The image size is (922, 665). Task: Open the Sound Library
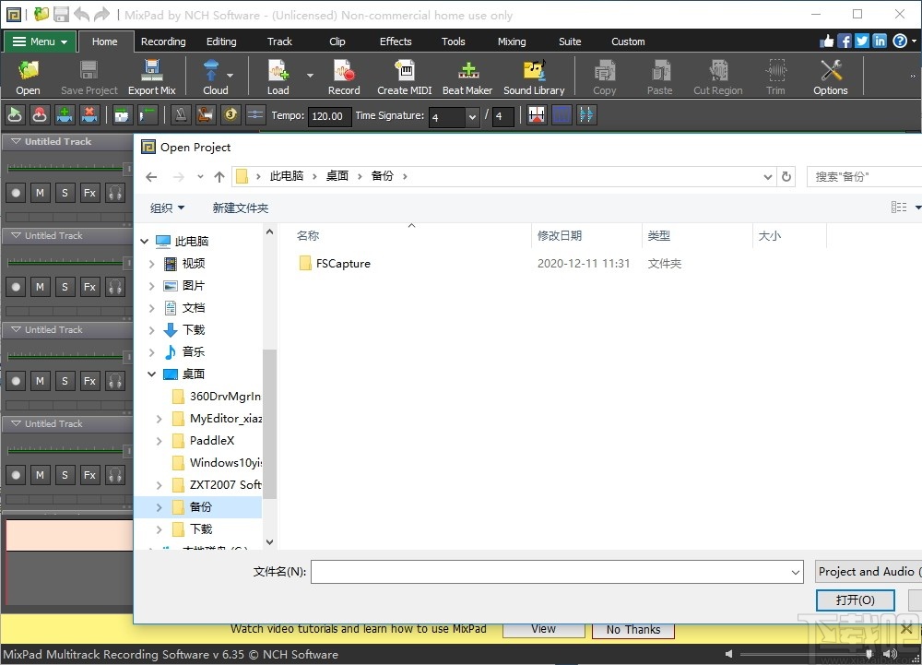(534, 77)
